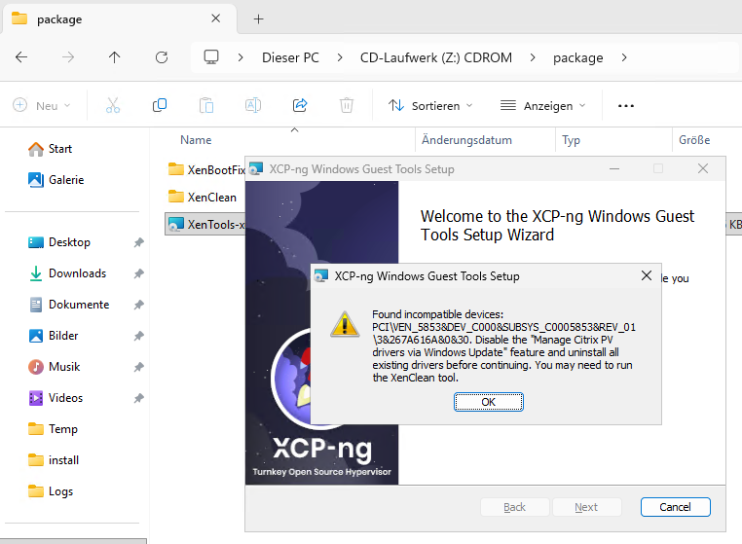742x544 pixels.
Task: Close the incompatible devices error dialog
Action: tap(646, 276)
